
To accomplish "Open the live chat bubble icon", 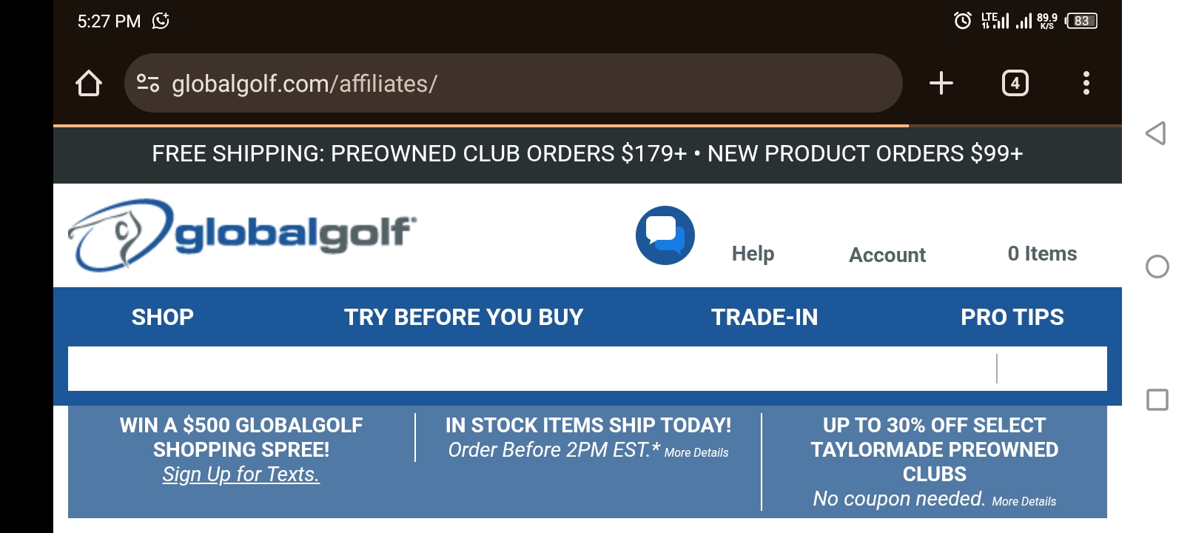I will (665, 235).
